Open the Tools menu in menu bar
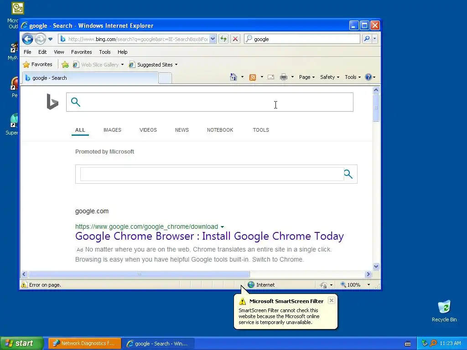This screenshot has width=467, height=350. [x=105, y=52]
